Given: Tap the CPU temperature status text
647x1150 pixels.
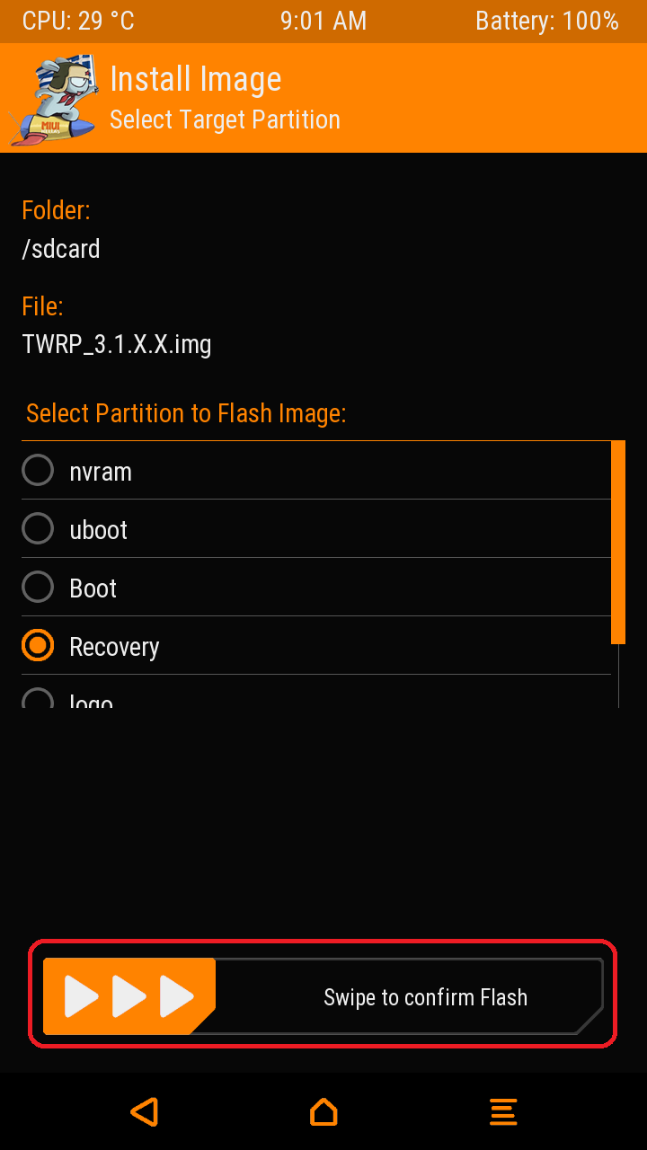Looking at the screenshot, I should click(x=78, y=22).
